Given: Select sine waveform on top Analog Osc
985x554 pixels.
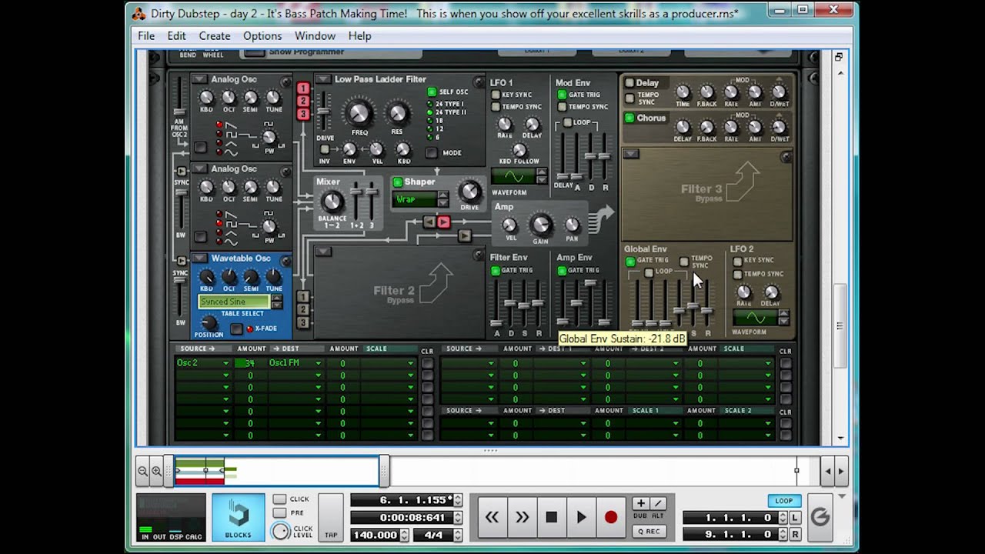Looking at the screenshot, I should point(219,152).
